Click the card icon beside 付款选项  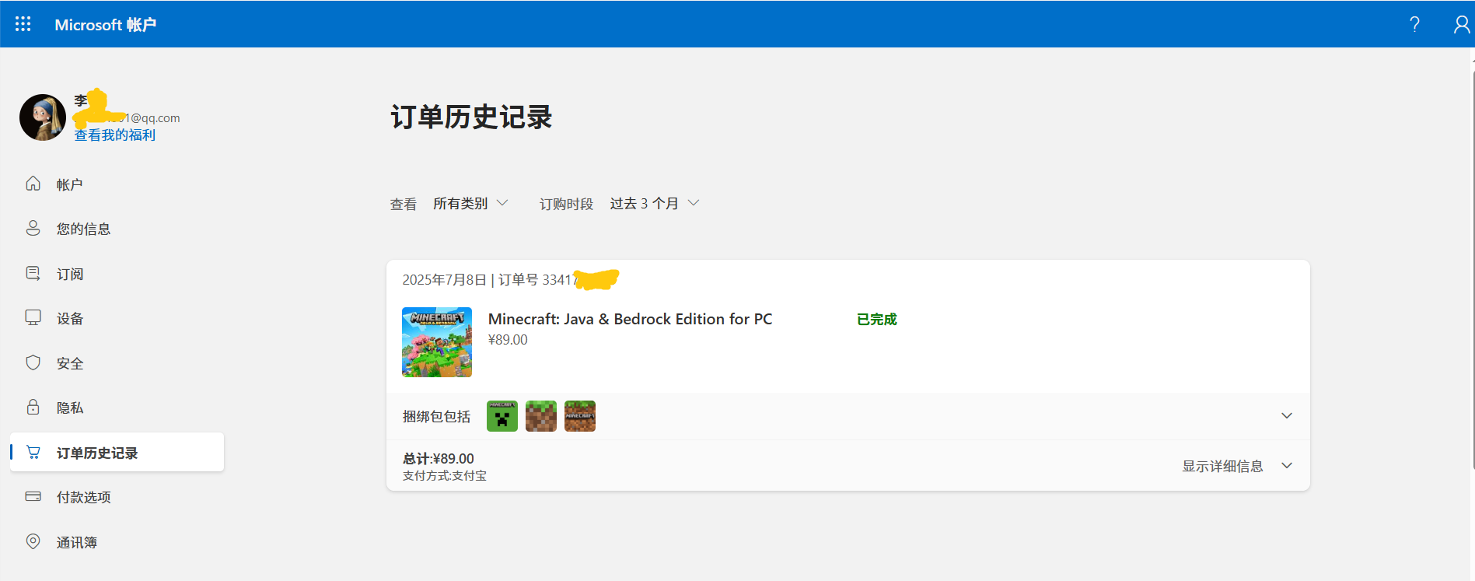point(33,496)
